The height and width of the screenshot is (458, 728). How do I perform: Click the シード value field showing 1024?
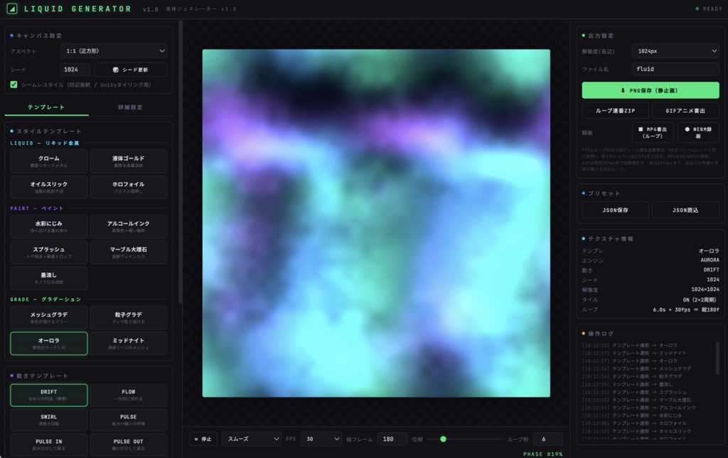(75, 70)
